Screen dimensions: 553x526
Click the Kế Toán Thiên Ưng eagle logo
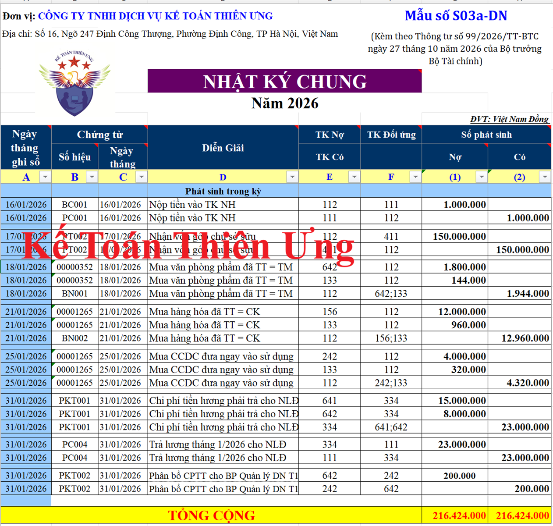coord(74,83)
